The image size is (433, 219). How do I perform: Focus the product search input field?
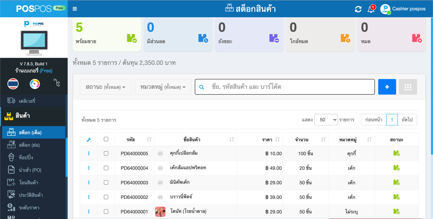coord(285,87)
